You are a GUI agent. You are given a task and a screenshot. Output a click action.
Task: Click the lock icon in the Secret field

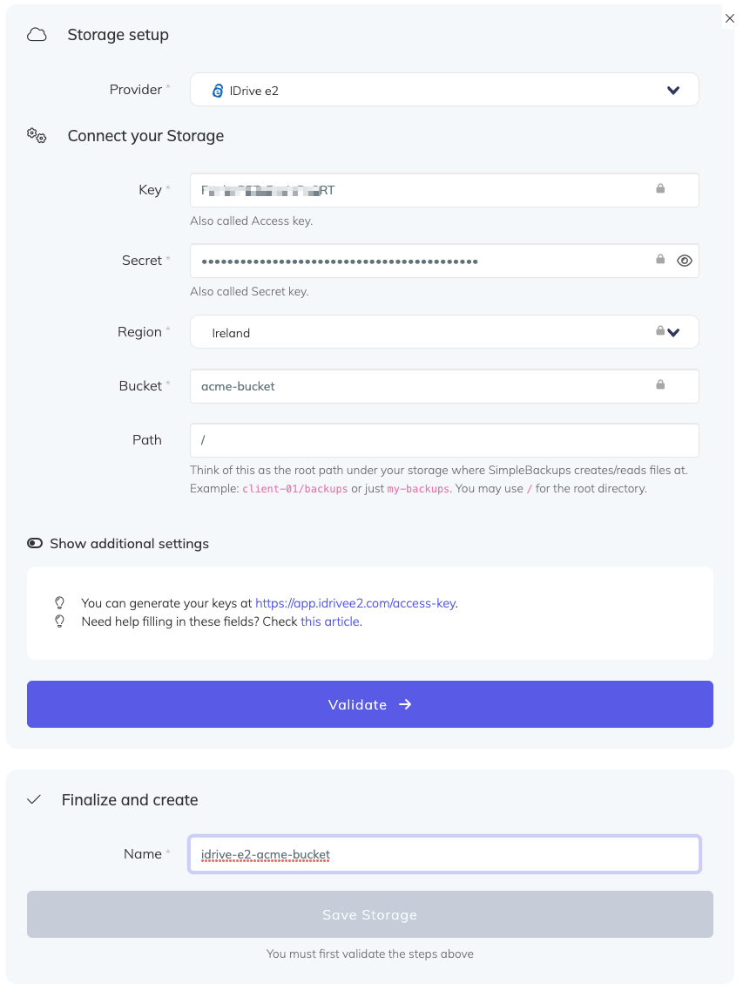[x=660, y=260]
